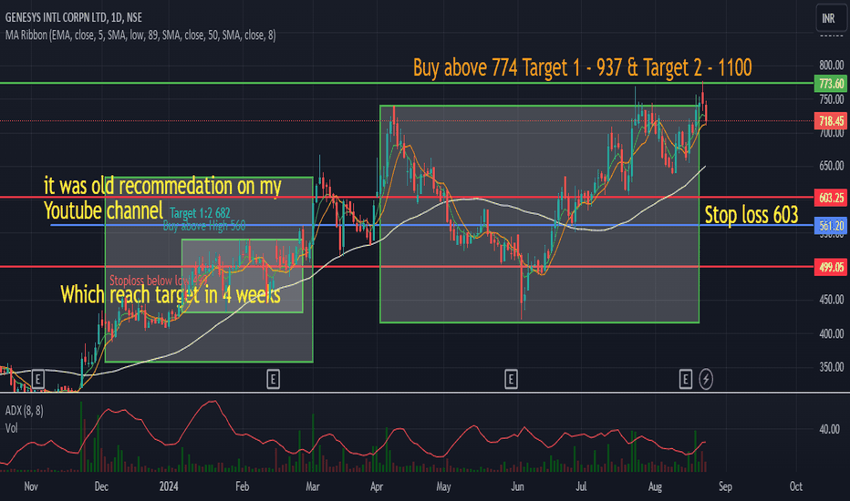
Task: Click the 750.00 price axis value
Action: [831, 99]
